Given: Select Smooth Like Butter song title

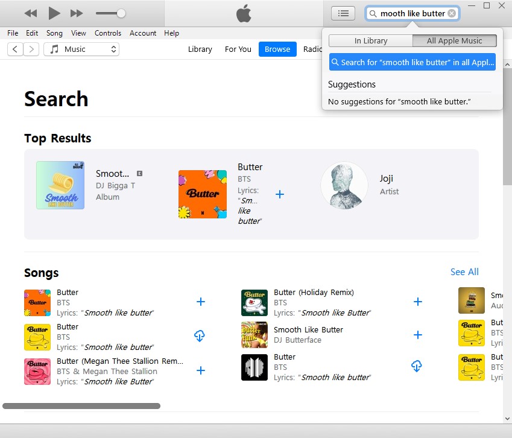Looking at the screenshot, I should coord(308,329).
